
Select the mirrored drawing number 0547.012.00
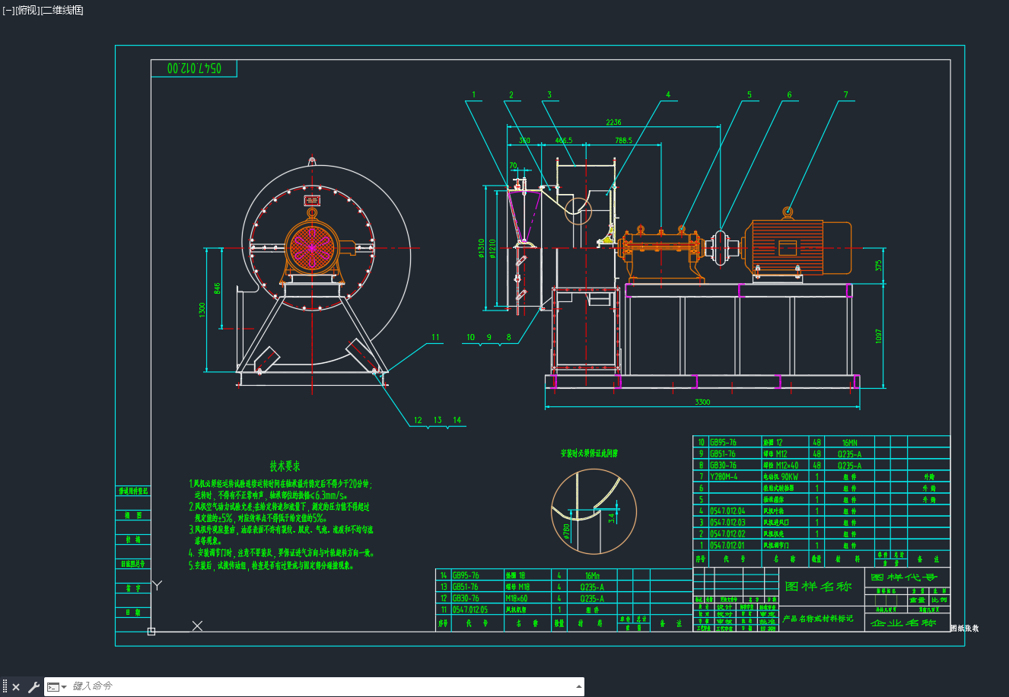[195, 68]
